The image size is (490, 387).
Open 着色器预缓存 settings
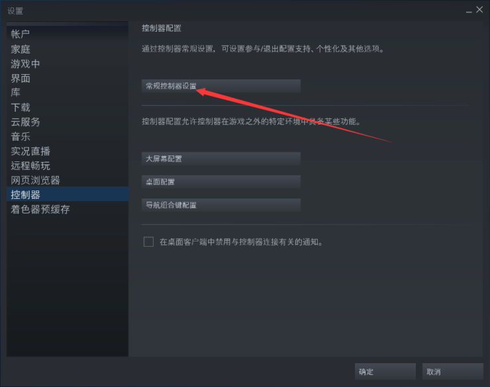[x=67, y=209]
